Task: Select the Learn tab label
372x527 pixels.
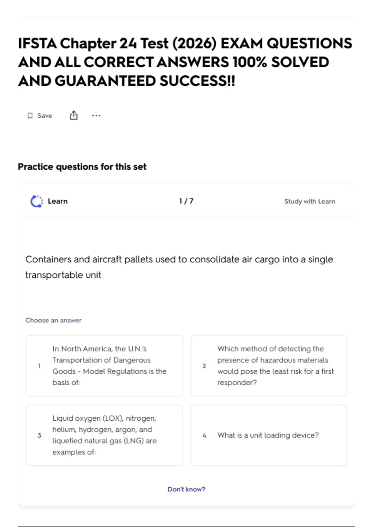Action: tap(58, 201)
